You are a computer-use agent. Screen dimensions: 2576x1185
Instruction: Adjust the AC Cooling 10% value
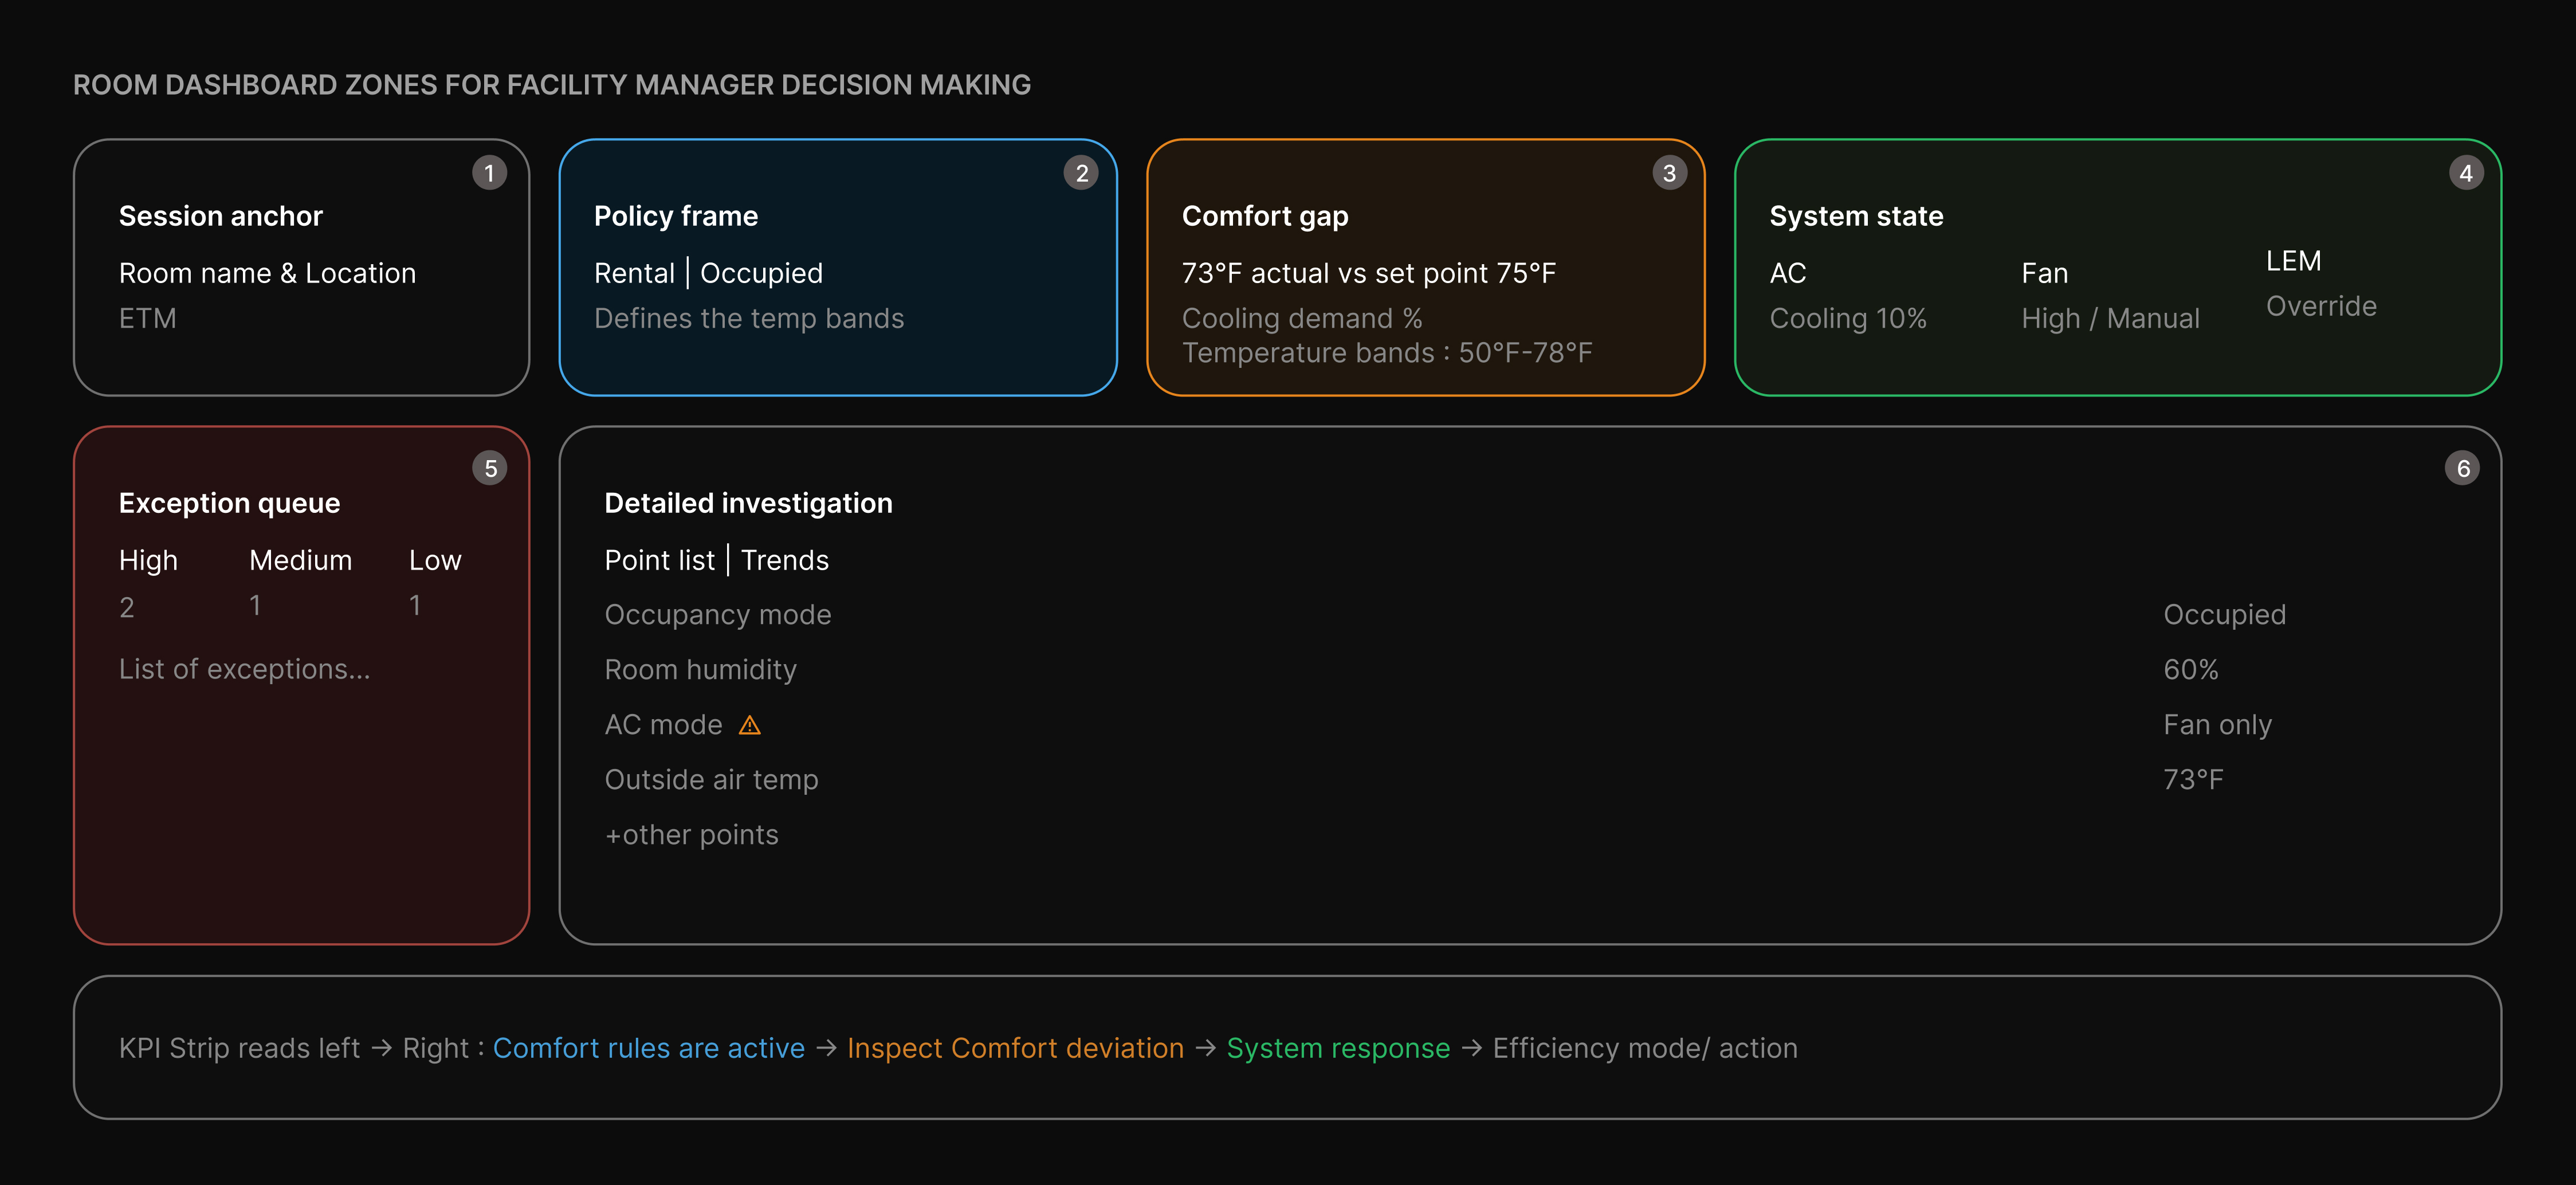[x=1848, y=318]
